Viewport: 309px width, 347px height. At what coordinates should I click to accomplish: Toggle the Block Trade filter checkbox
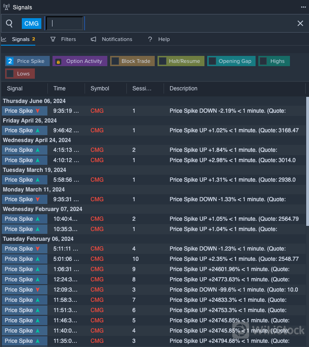[115, 61]
